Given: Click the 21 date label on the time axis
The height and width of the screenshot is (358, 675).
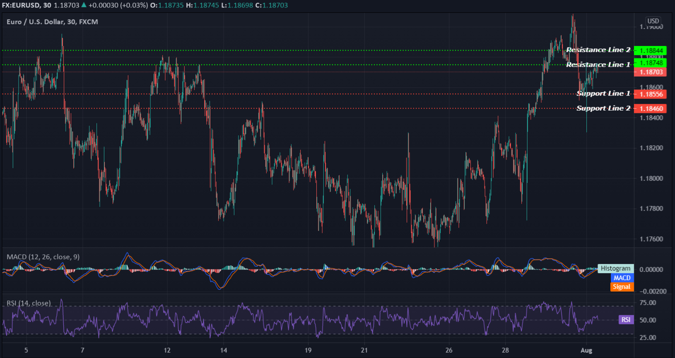Looking at the screenshot, I should coord(364,350).
